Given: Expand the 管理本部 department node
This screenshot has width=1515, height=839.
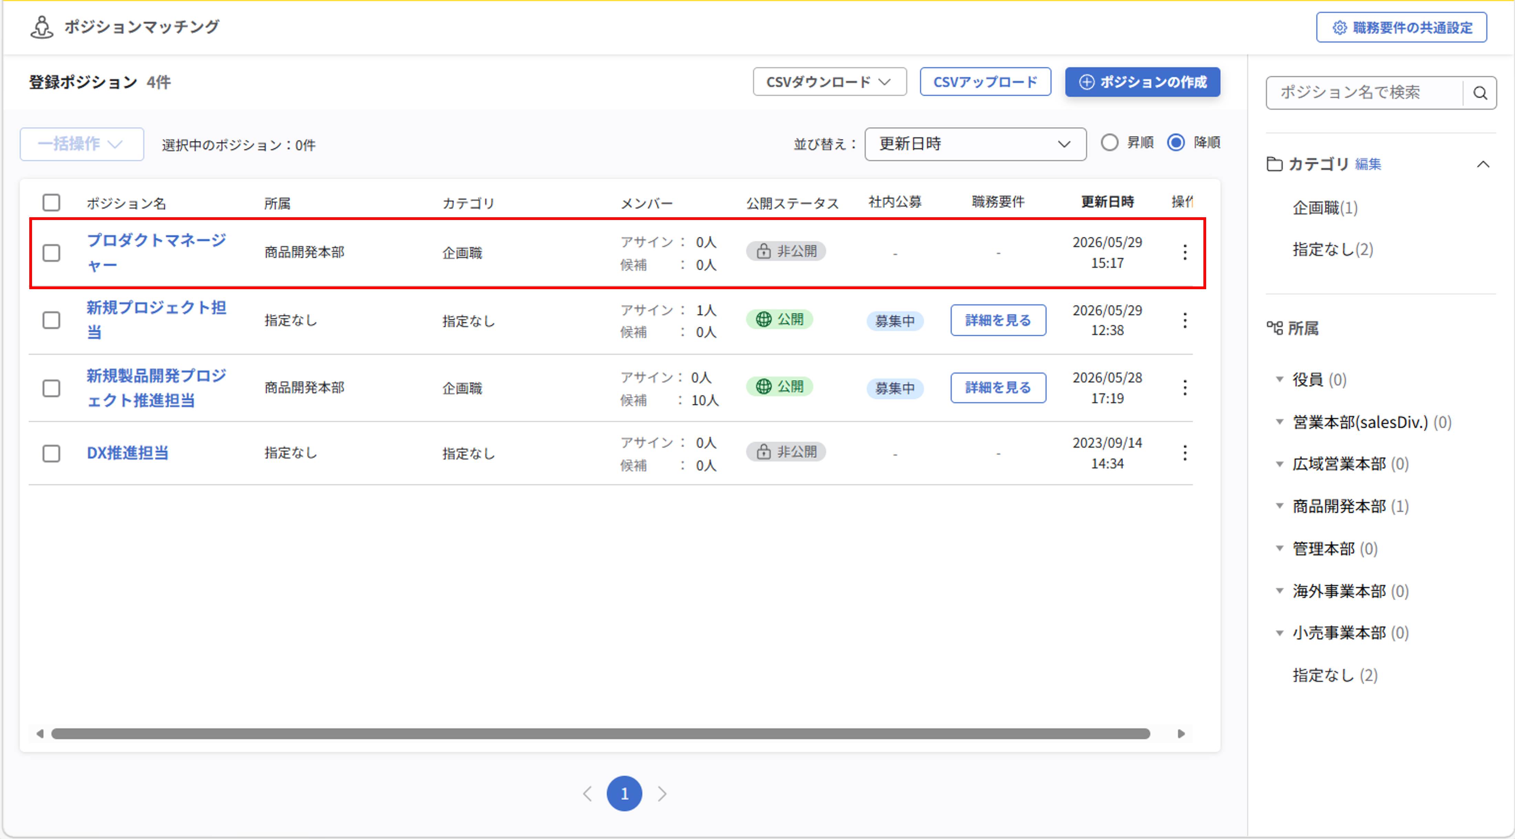Looking at the screenshot, I should tap(1279, 548).
